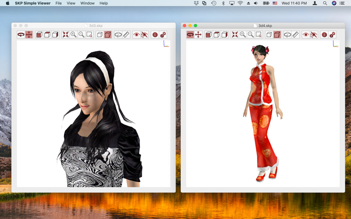351x219 pixels.
Task: Switch to front view cube in 3d4.skp window
Action: [208, 35]
